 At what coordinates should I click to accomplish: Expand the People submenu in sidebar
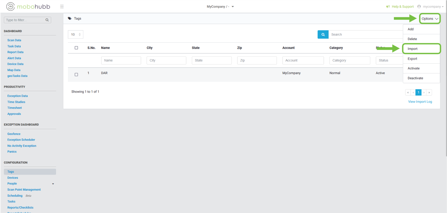(53, 184)
